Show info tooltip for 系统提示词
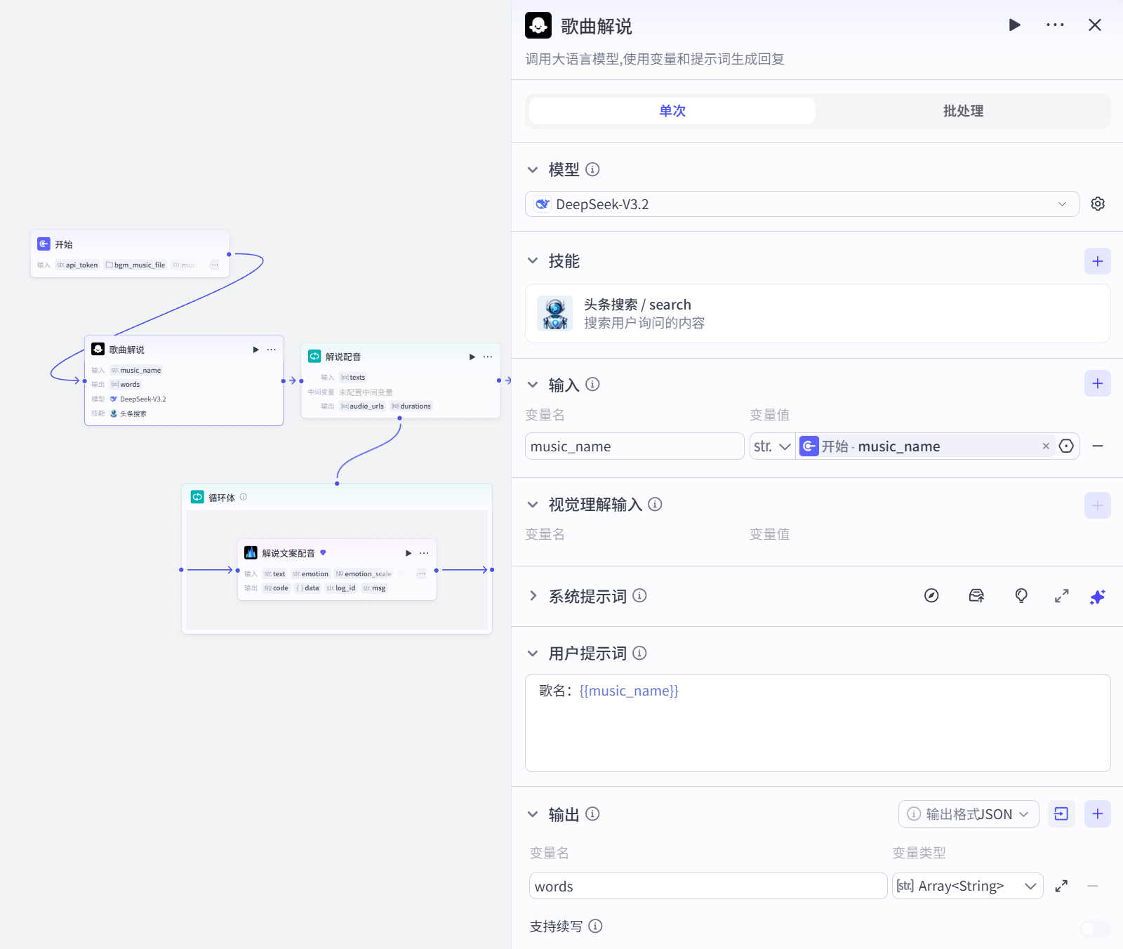 (x=639, y=595)
